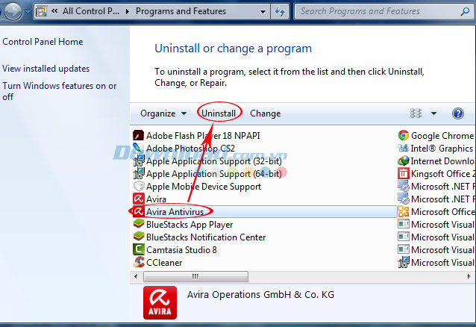
Task: Select Adobe Photoshop CS2 entry
Action: 191,149
